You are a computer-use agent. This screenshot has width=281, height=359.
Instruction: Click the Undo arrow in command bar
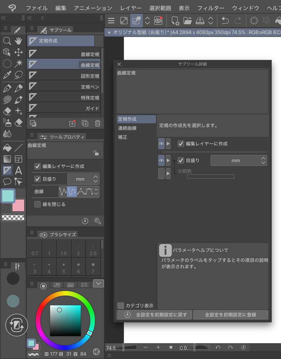pos(225,20)
